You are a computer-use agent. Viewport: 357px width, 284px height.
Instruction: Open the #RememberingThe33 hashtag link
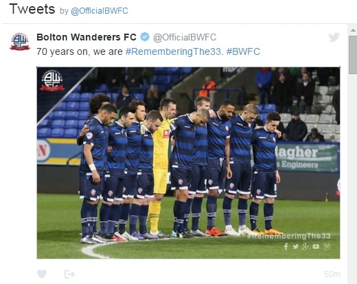(x=174, y=51)
